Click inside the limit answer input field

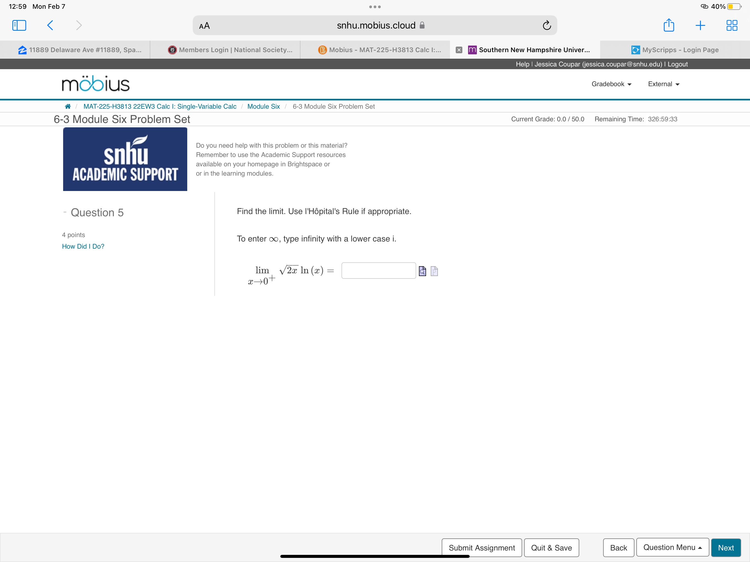point(378,270)
